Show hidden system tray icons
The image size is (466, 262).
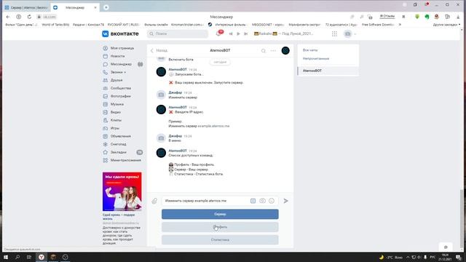408,257
